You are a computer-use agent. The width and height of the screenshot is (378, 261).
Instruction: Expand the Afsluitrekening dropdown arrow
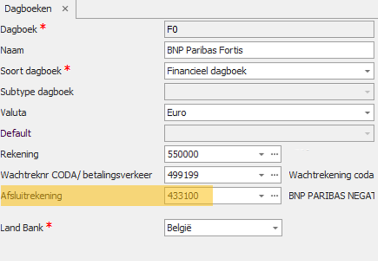point(262,196)
